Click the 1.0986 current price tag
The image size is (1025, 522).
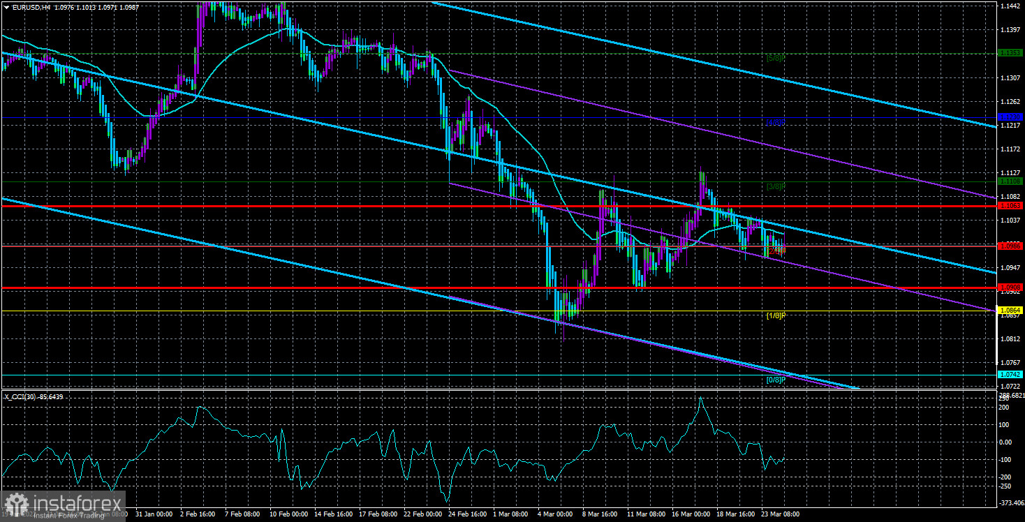[1010, 246]
